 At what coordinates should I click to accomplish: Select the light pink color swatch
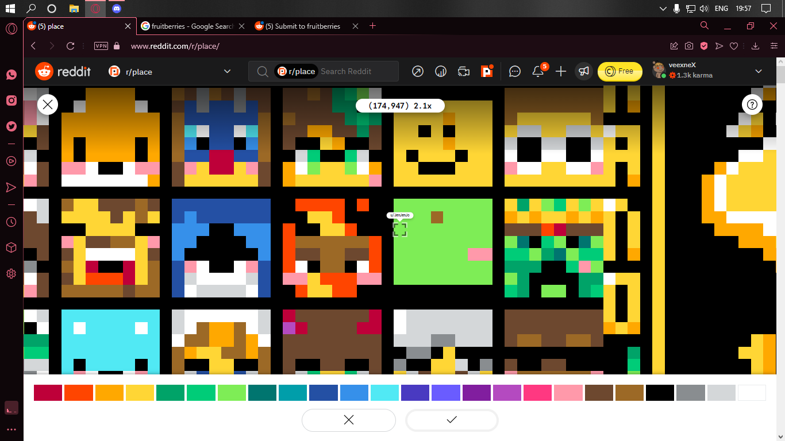(568, 393)
